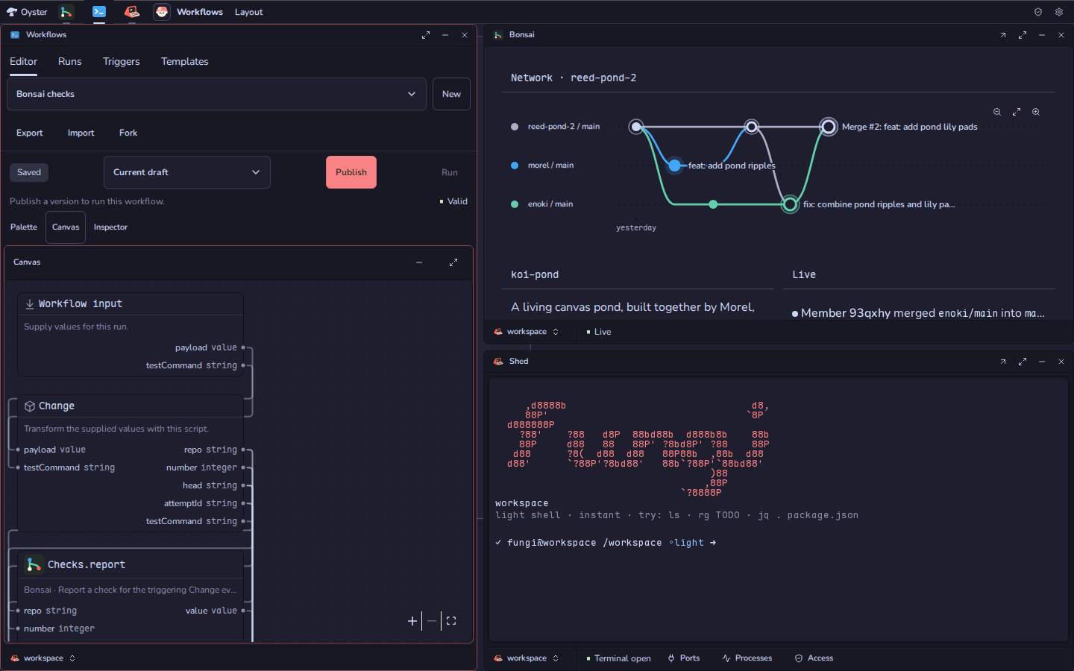The height and width of the screenshot is (671, 1074).
Task: Click the Saved status badge
Action: coord(29,172)
